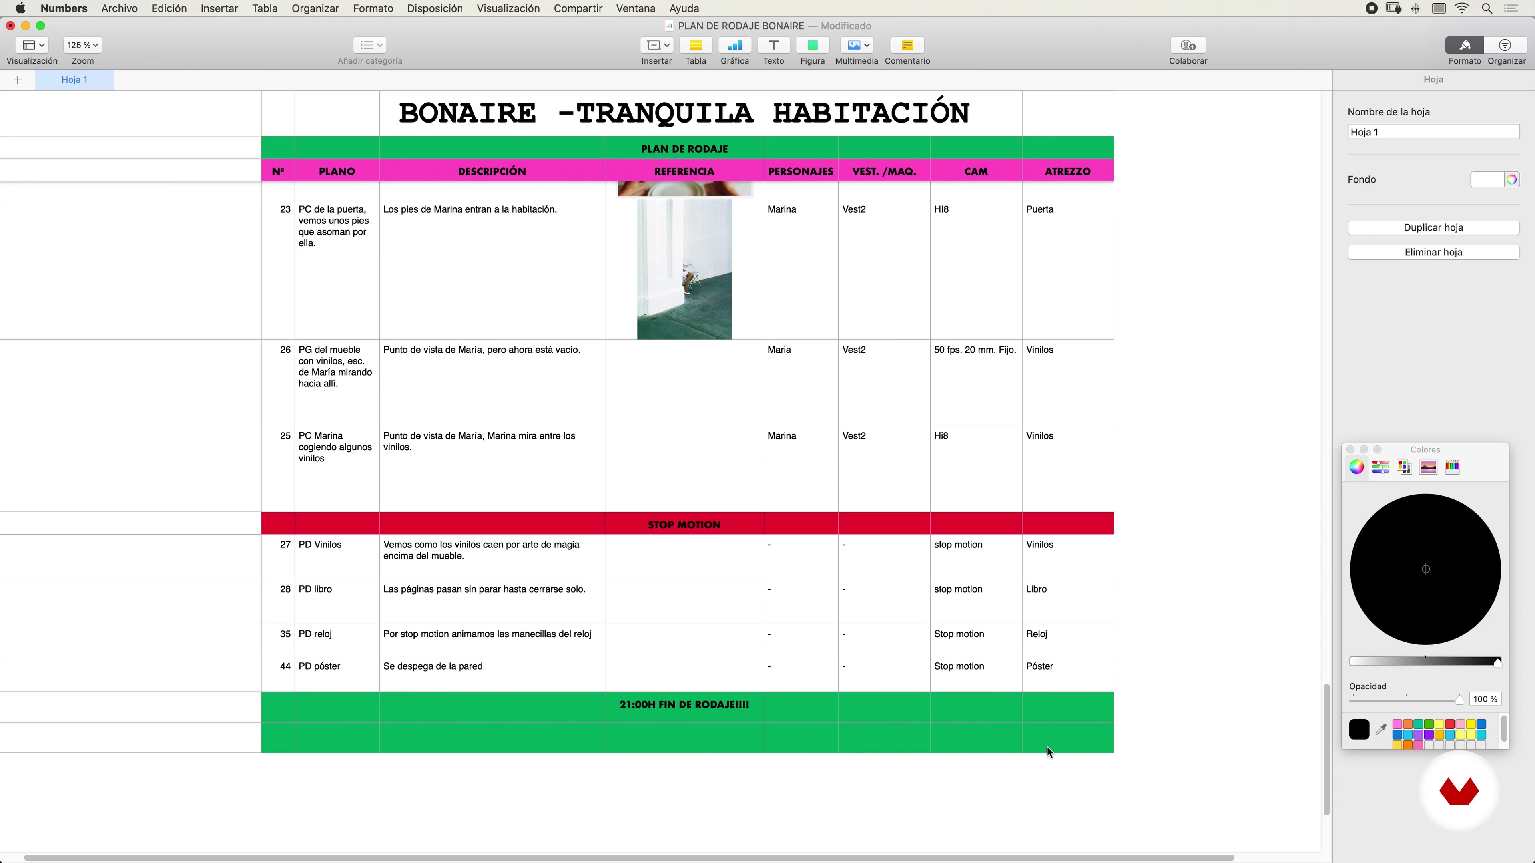Open the Notification Center list icon
This screenshot has height=863, width=1535.
[1511, 8]
